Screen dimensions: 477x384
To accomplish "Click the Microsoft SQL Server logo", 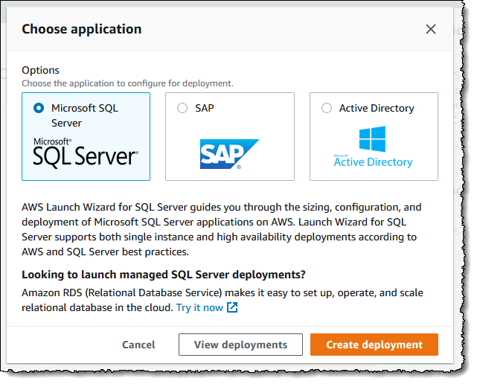I will point(86,153).
